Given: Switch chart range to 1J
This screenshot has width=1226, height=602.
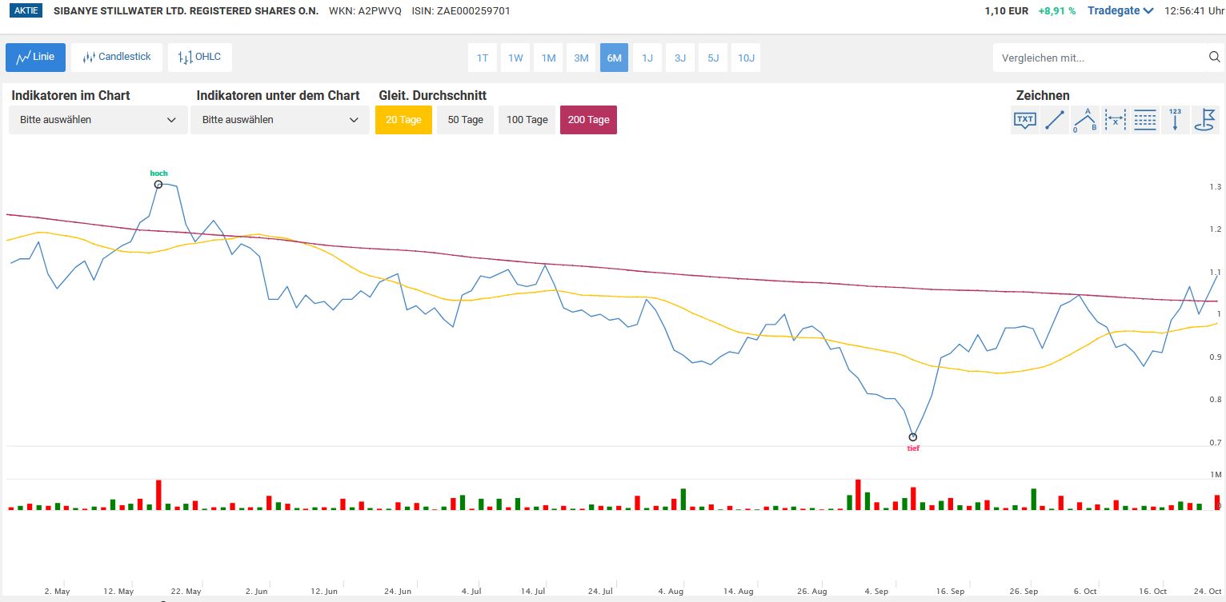Looking at the screenshot, I should tap(647, 58).
